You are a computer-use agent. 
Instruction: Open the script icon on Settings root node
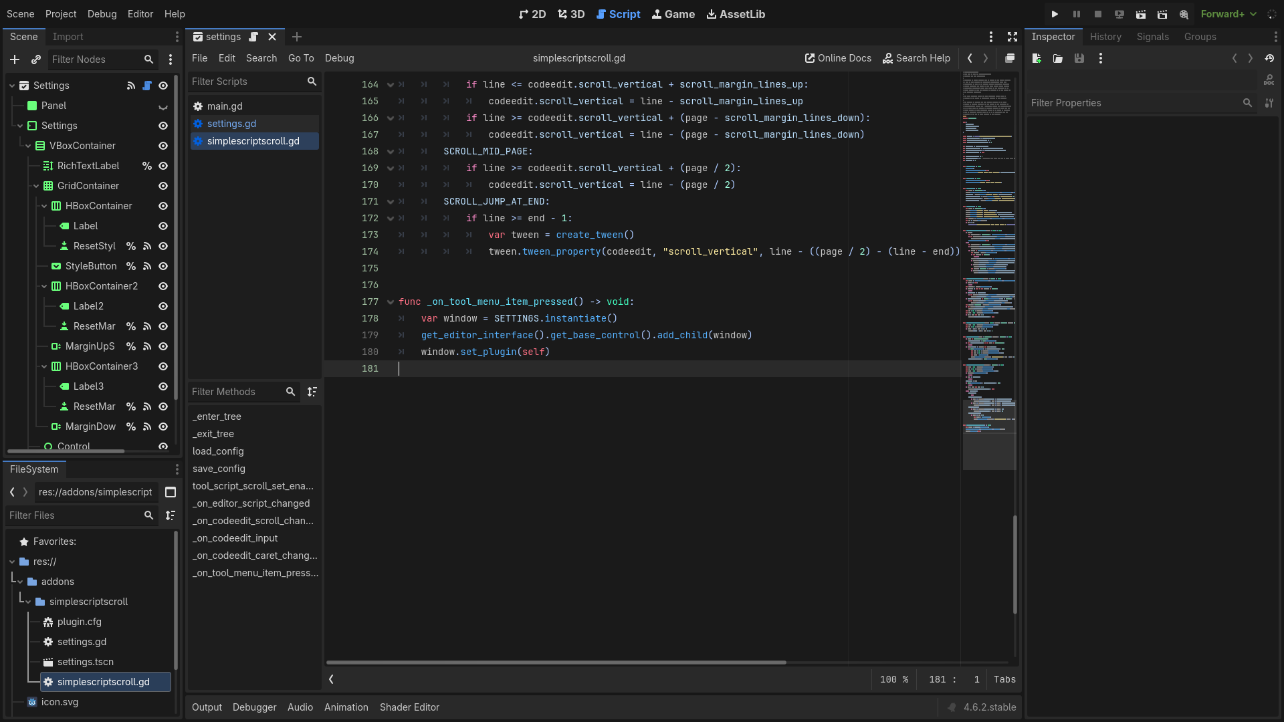click(147, 86)
